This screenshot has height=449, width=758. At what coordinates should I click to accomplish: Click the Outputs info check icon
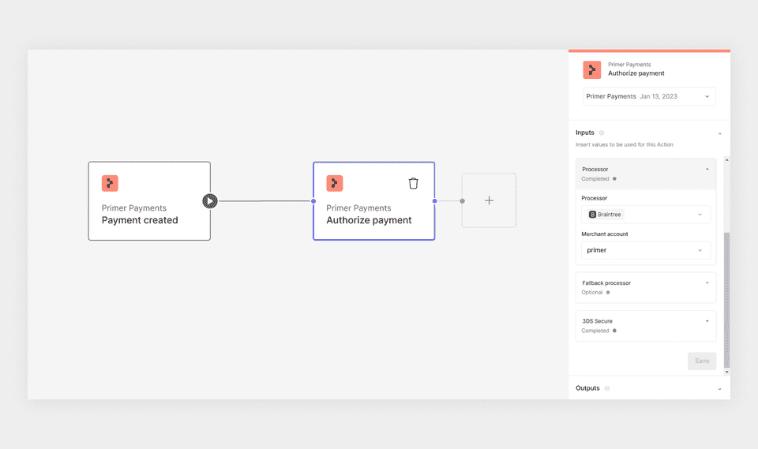607,388
